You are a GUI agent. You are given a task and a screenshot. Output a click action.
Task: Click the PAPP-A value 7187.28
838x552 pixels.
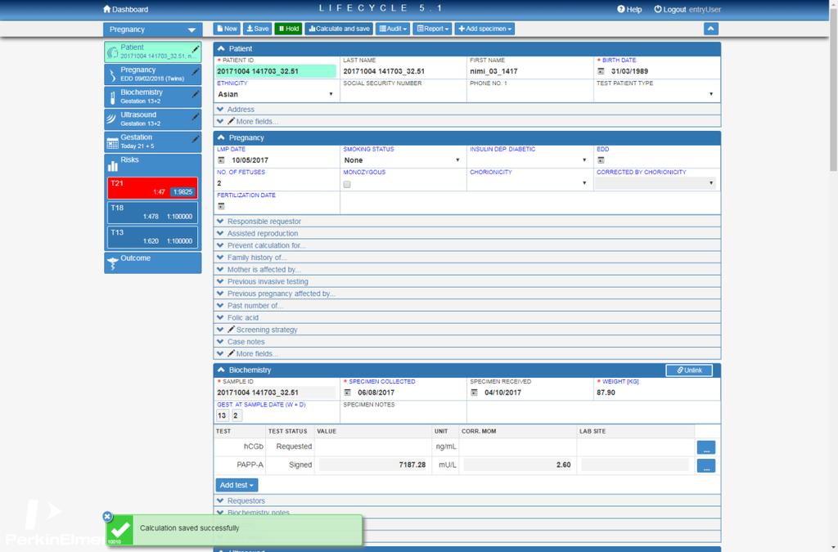tap(374, 465)
